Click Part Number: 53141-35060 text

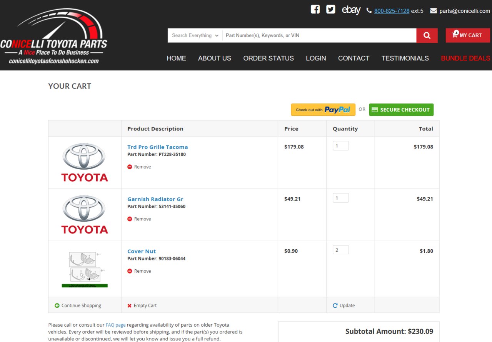coord(156,207)
